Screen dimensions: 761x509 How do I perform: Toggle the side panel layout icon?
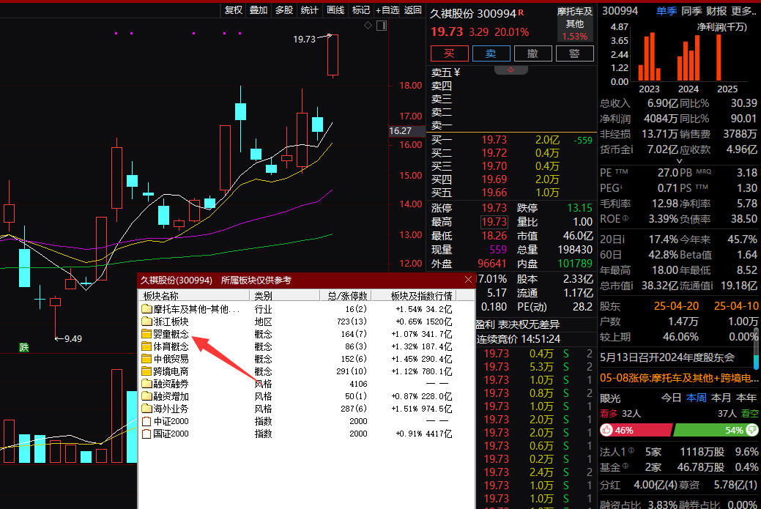point(382,26)
